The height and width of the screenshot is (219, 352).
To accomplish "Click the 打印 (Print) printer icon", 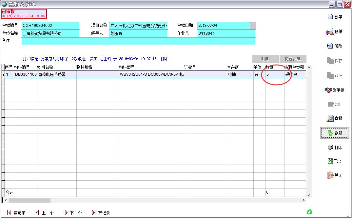I will [x=335, y=148].
